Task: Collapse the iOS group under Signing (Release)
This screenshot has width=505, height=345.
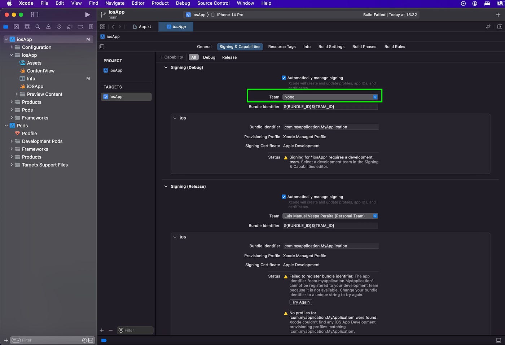Action: point(175,237)
